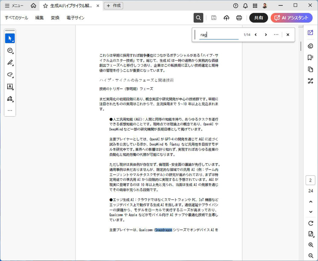Go to previous page with up chevron
The height and width of the screenshot is (261, 318).
310,202
